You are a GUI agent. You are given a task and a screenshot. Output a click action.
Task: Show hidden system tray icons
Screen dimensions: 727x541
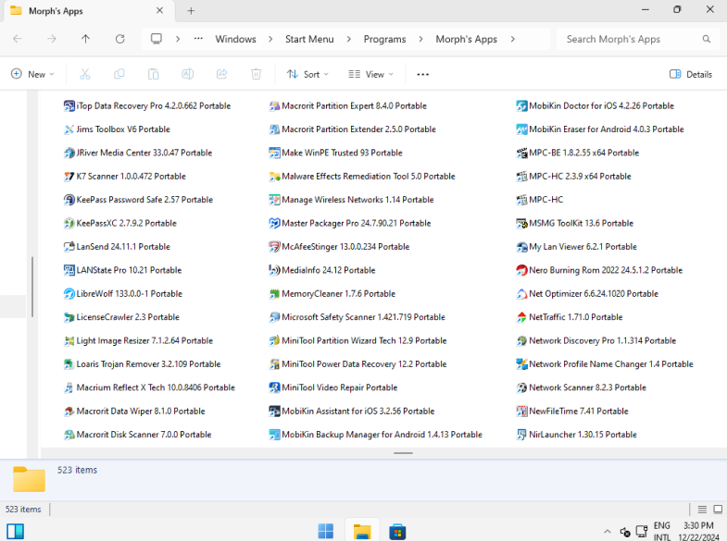point(608,532)
